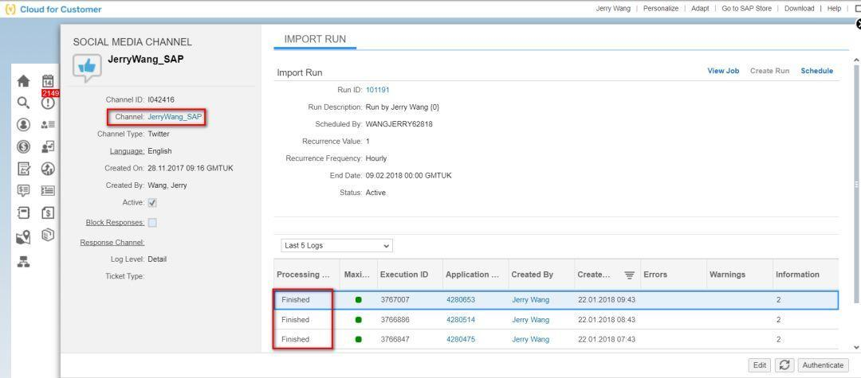The height and width of the screenshot is (378, 861).
Task: Open the Last 5 Logs dropdown
Action: (x=336, y=245)
